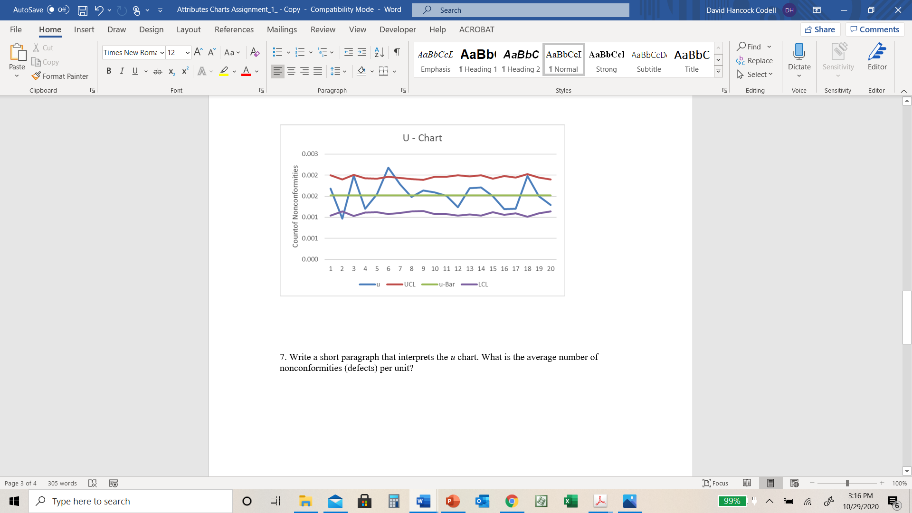Center align the paragraph text
Viewport: 912px width, 513px height.
click(x=291, y=71)
